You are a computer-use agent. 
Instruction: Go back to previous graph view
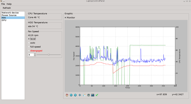(x=71, y=95)
